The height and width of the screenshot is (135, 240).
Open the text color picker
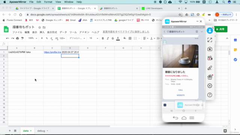118,38
